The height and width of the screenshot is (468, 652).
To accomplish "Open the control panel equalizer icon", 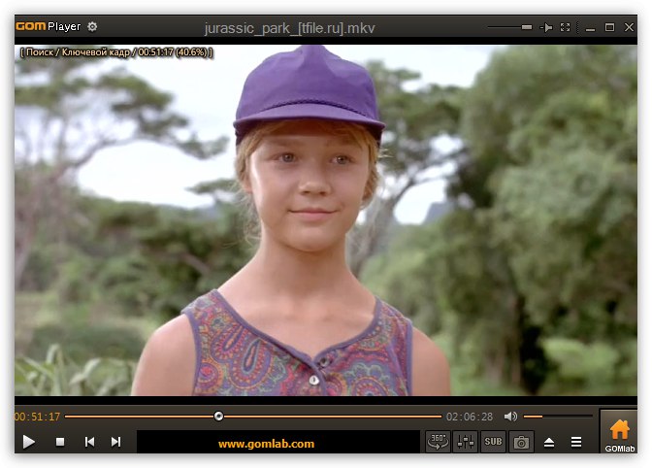I will (466, 442).
